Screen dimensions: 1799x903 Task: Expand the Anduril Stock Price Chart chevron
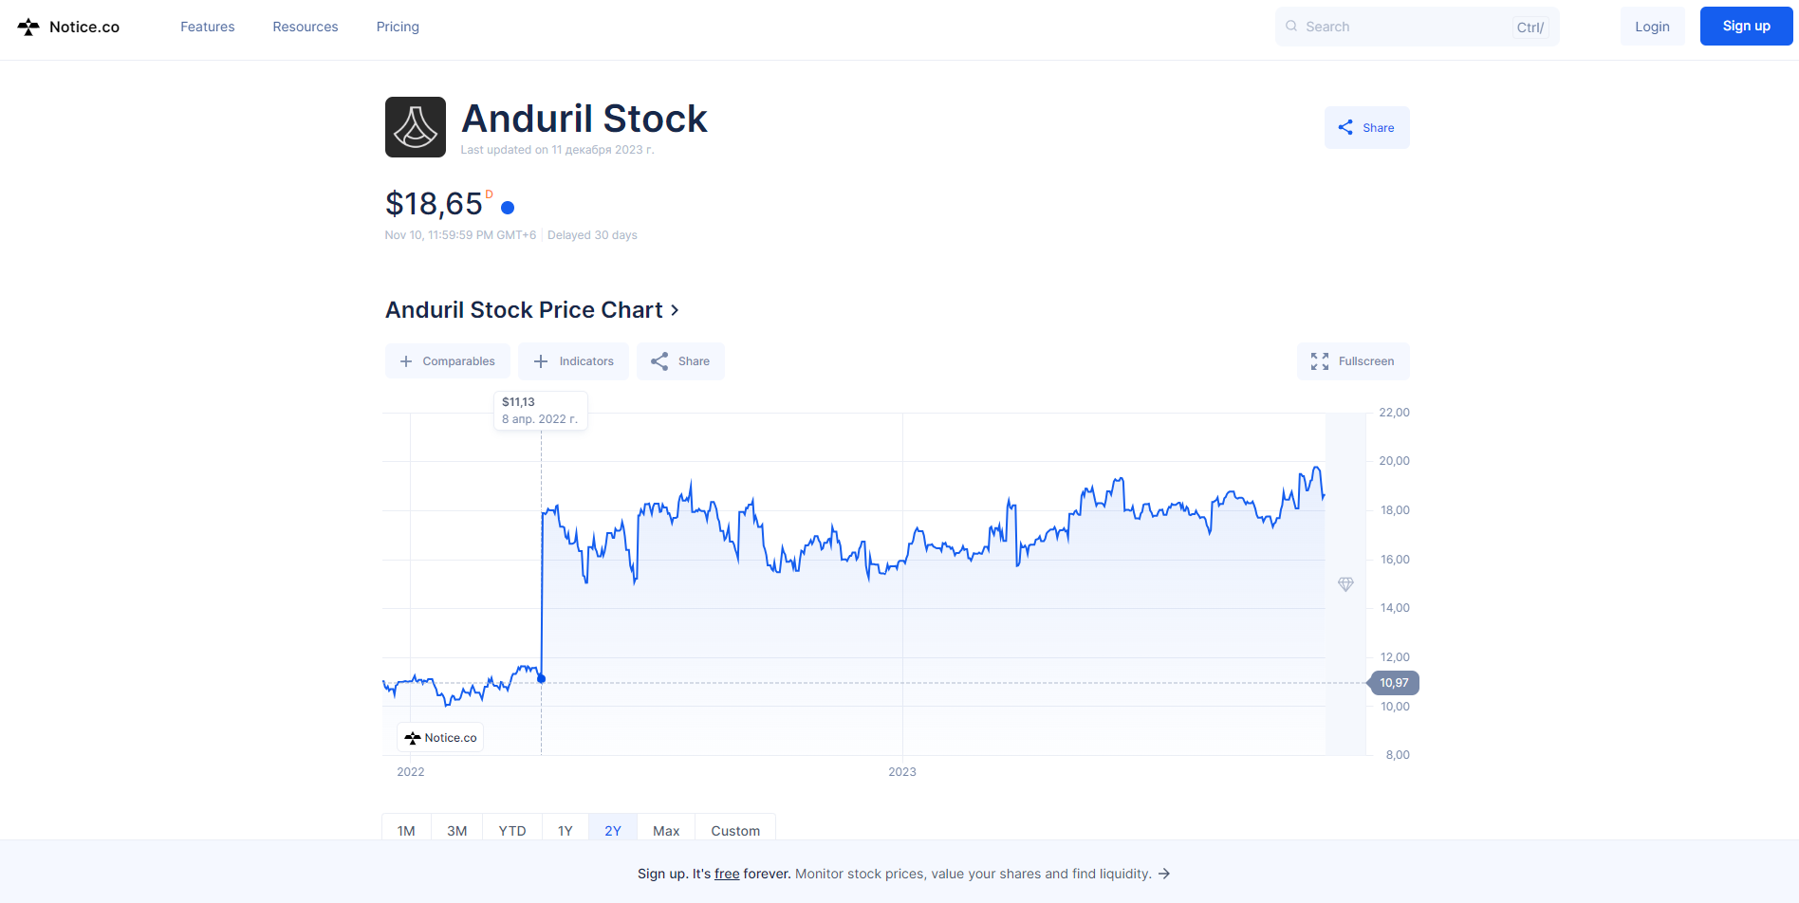click(x=675, y=310)
